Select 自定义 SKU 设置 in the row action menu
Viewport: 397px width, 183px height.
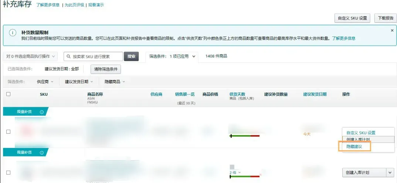(361, 133)
